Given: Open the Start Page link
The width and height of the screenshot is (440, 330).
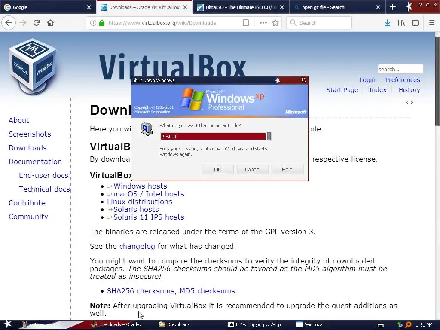Looking at the screenshot, I should (x=342, y=90).
